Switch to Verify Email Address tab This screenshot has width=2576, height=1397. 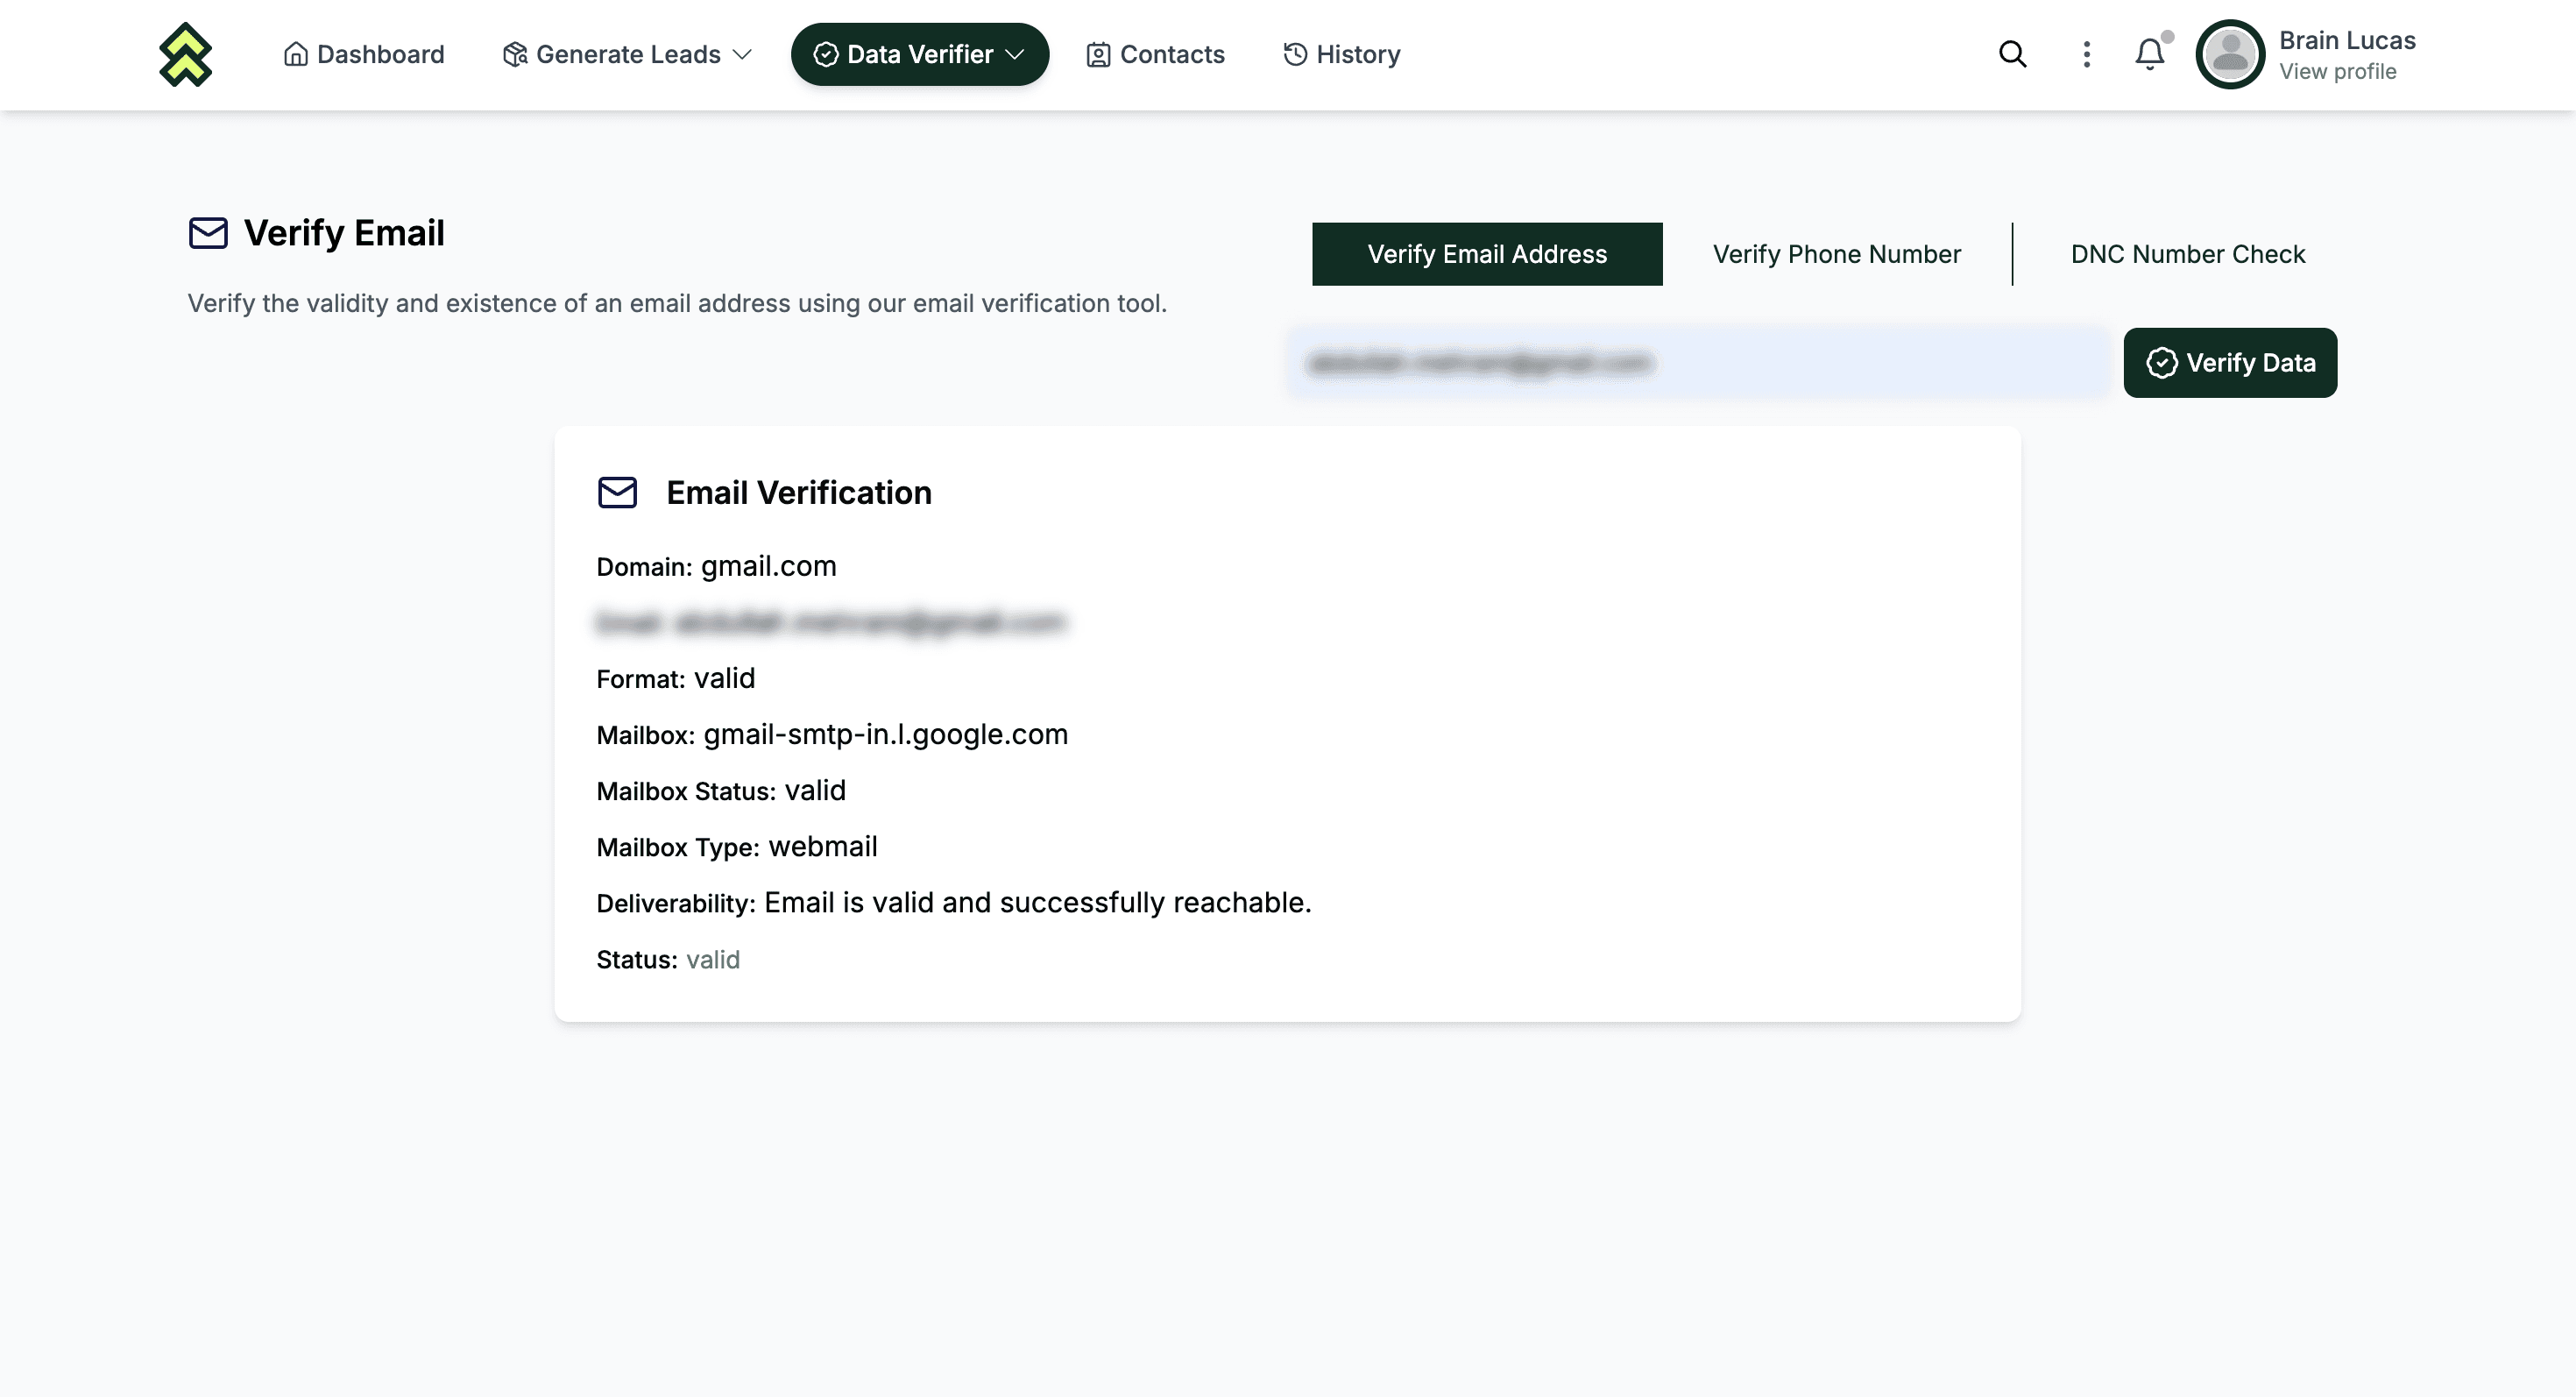[x=1487, y=254]
